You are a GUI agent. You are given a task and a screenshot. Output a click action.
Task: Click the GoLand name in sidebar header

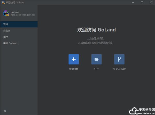click(15, 12)
